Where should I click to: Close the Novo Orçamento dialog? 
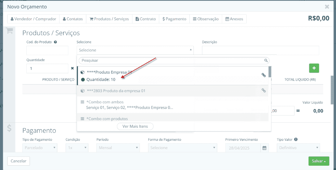coord(327,6)
